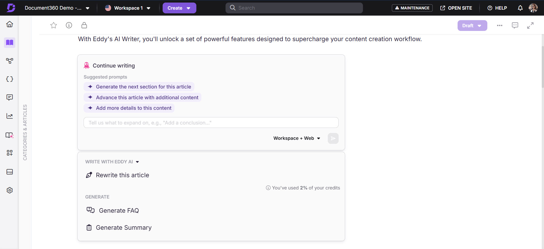Star this article as favorite
Screen dimensions: 544x249
pyautogui.click(x=54, y=25)
